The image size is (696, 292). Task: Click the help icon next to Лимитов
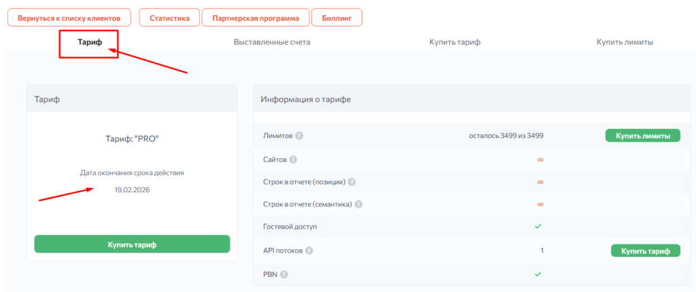point(300,136)
